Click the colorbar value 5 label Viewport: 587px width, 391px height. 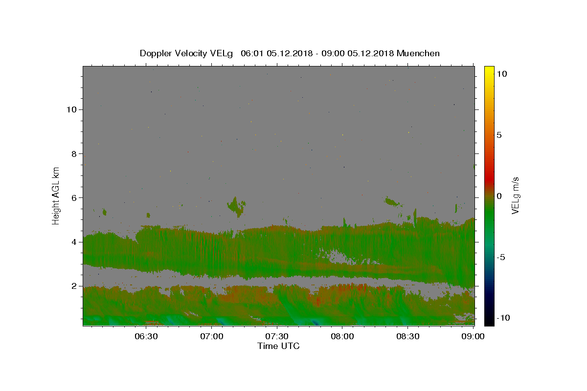[x=499, y=135]
